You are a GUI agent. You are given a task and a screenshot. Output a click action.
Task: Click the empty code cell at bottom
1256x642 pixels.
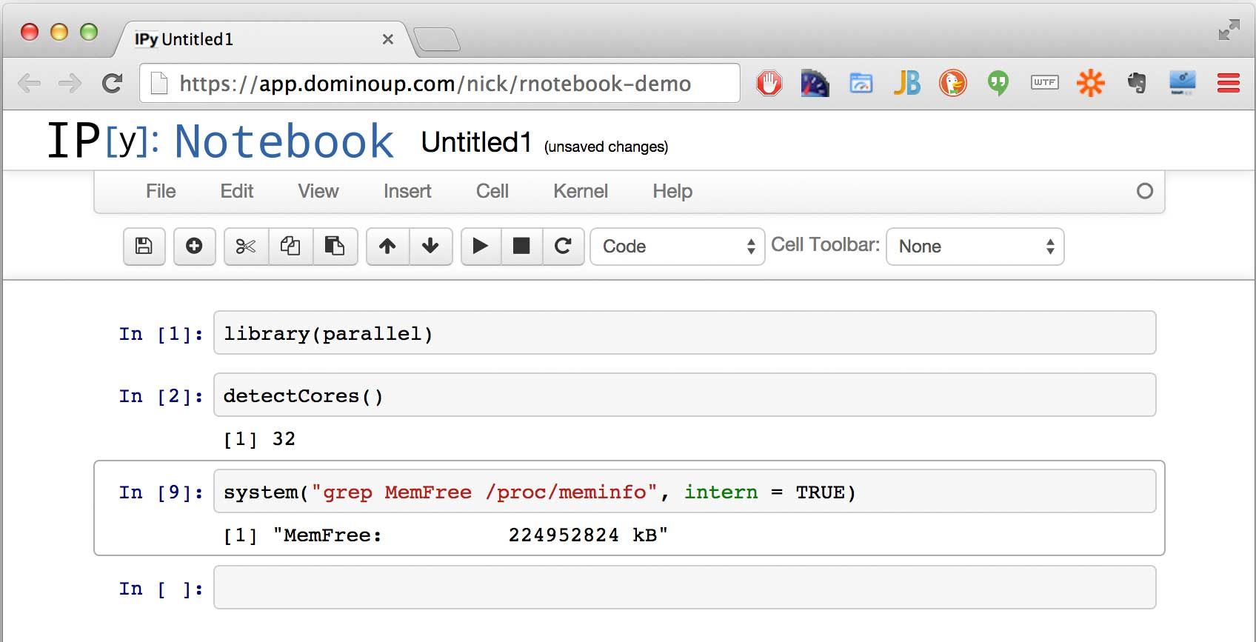pos(684,587)
